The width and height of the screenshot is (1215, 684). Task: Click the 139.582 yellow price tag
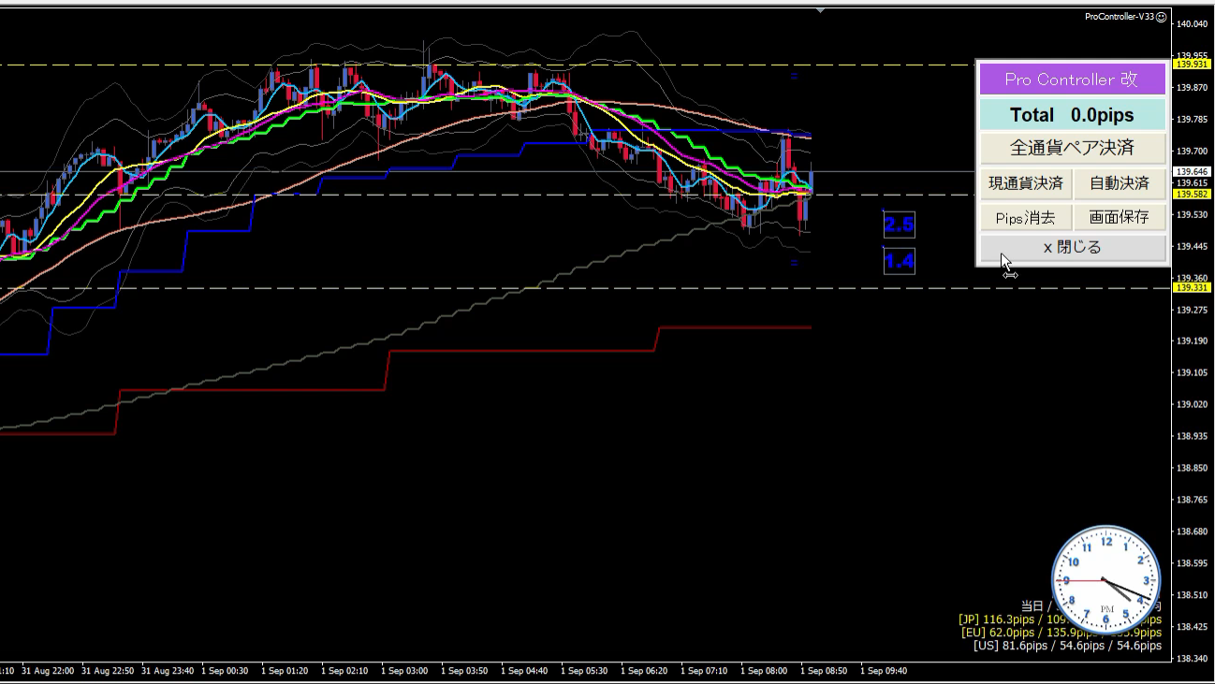(x=1192, y=194)
